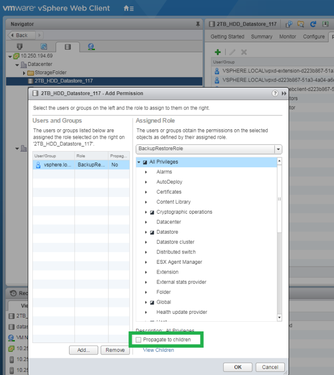334x375 pixels.
Task: Click the help icon in Add Permission dialog
Action: [x=275, y=93]
